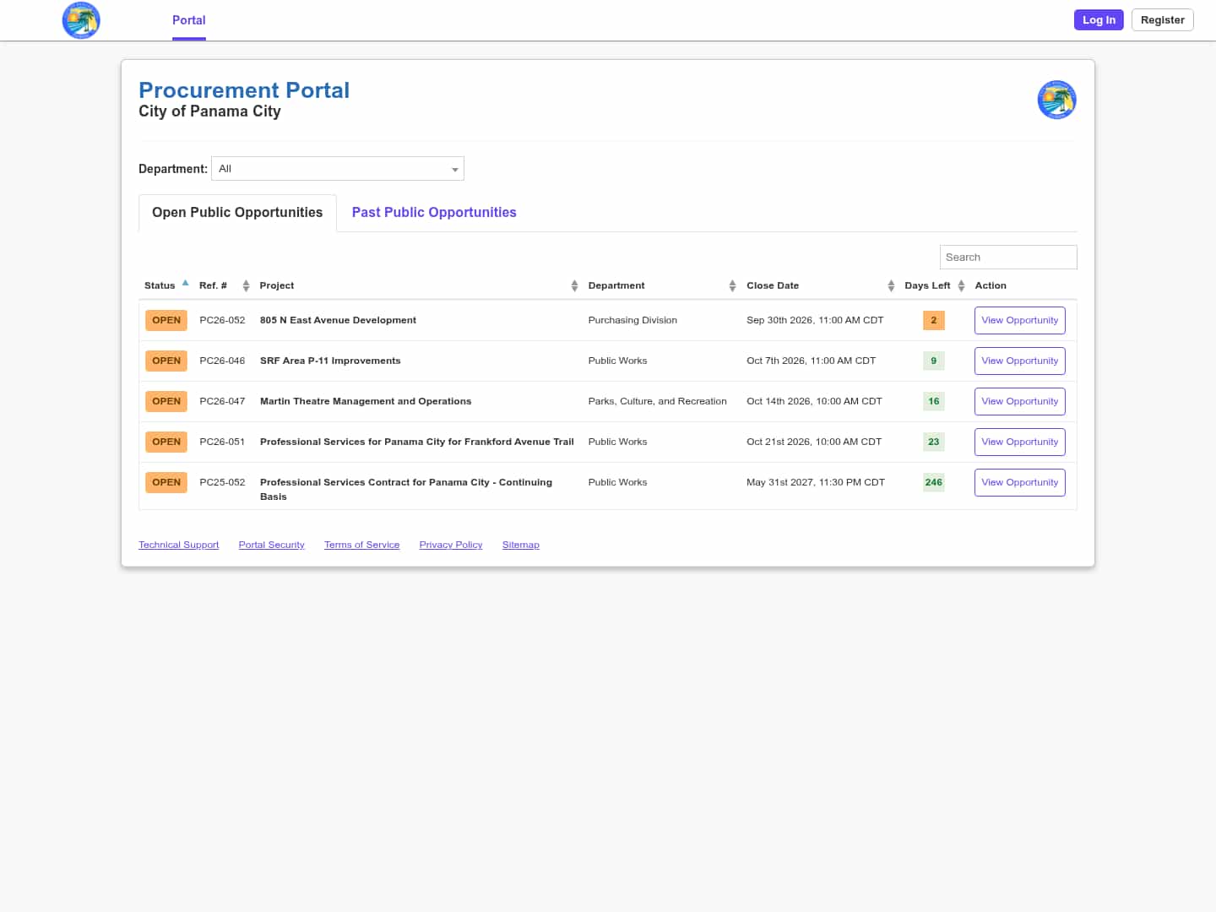1216x912 pixels.
Task: Click the city seal beside Procurement Portal heading
Action: click(1056, 100)
